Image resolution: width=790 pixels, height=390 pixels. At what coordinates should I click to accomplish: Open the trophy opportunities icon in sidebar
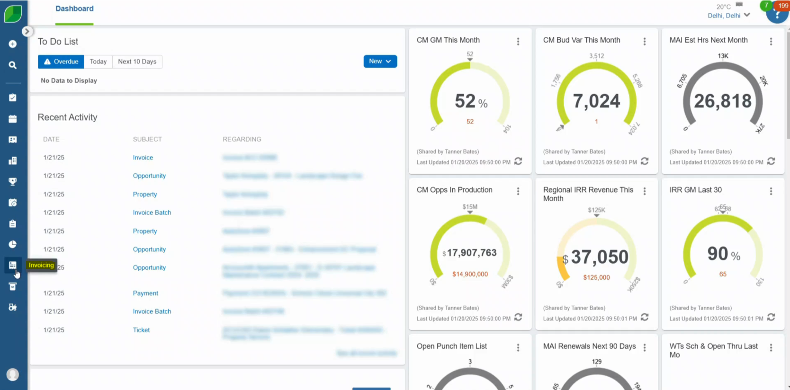click(x=13, y=181)
